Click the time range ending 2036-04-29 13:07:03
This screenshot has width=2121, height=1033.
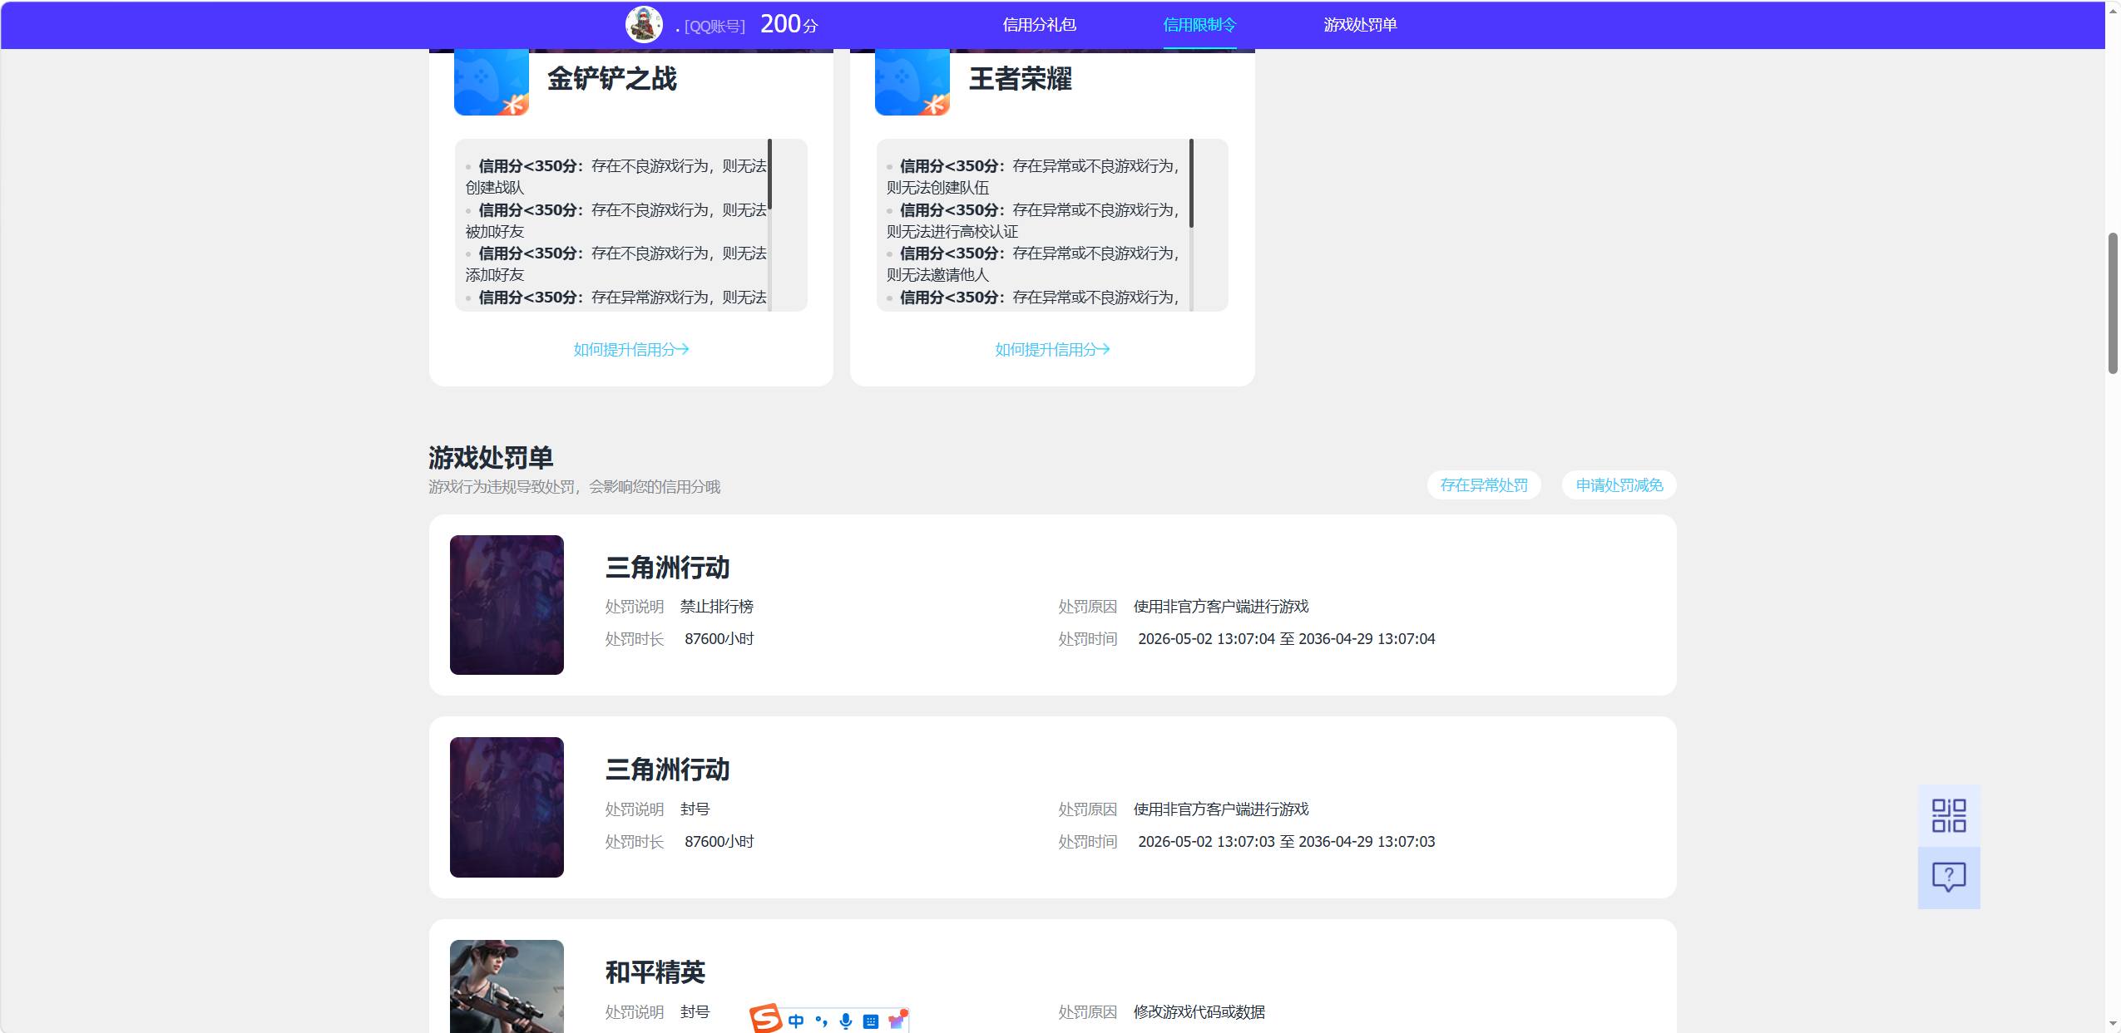tap(1286, 842)
